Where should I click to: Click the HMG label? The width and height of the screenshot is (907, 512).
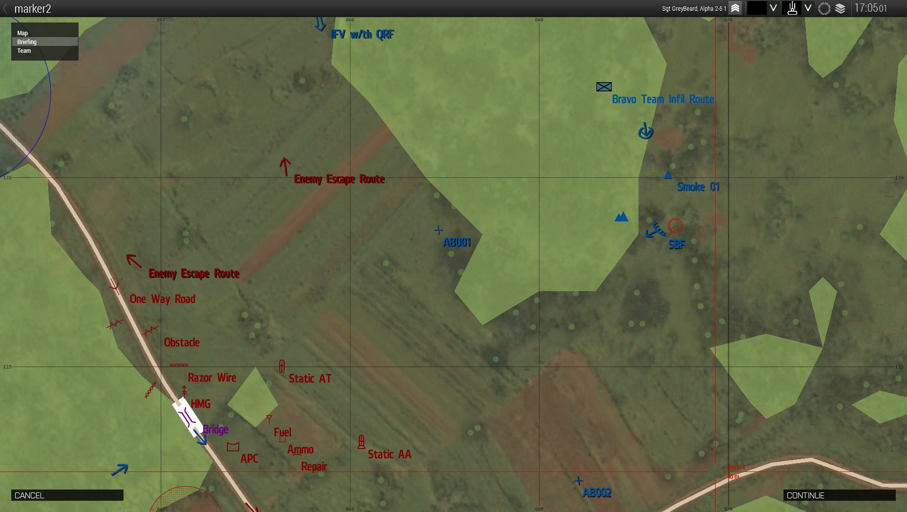[201, 404]
